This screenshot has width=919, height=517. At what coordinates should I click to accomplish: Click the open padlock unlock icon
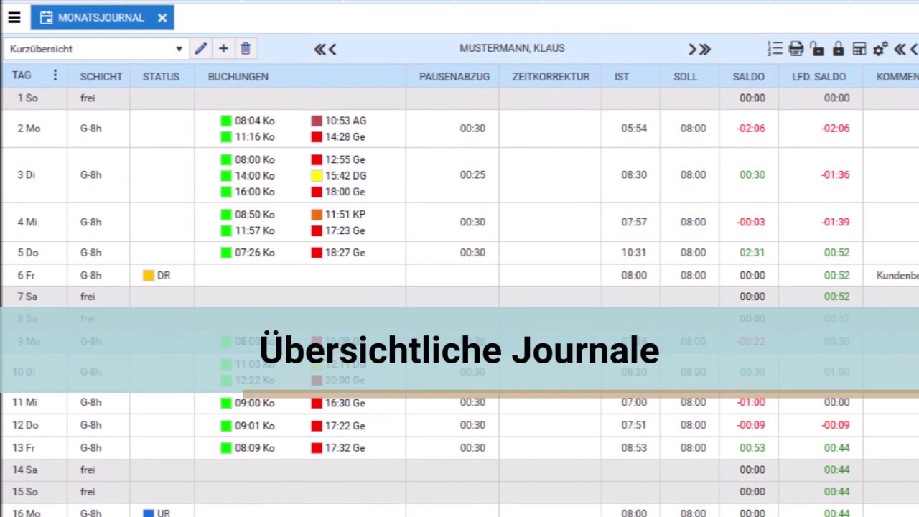pyautogui.click(x=817, y=49)
